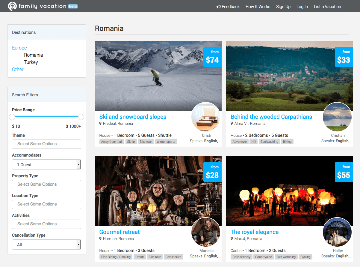The image size is (360, 267).
Task: Click the Winter sports tag
Action: click(166, 142)
